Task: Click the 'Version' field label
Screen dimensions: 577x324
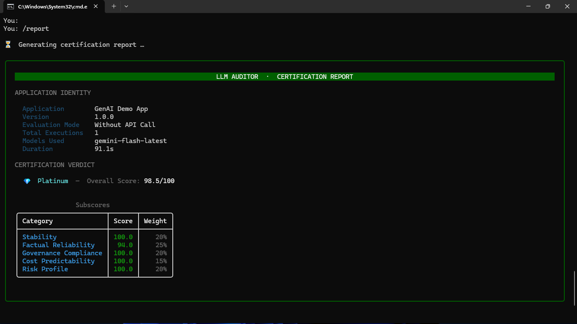Action: point(35,117)
